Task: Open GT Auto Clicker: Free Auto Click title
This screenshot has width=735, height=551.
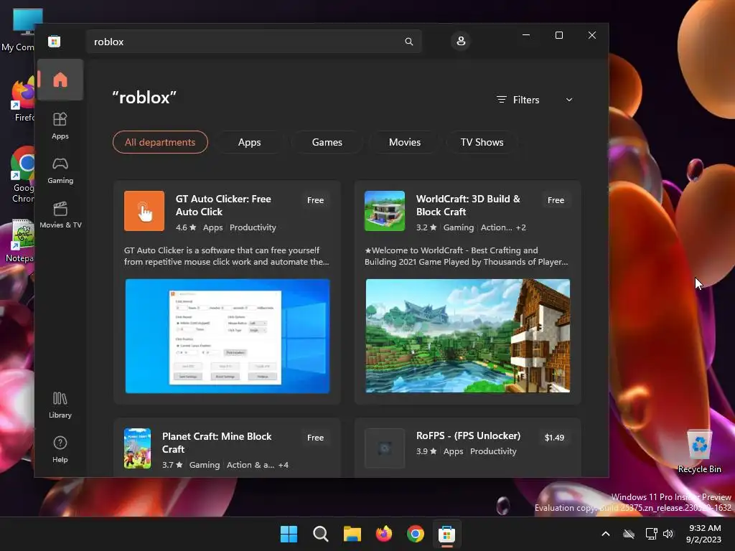Action: pos(223,205)
